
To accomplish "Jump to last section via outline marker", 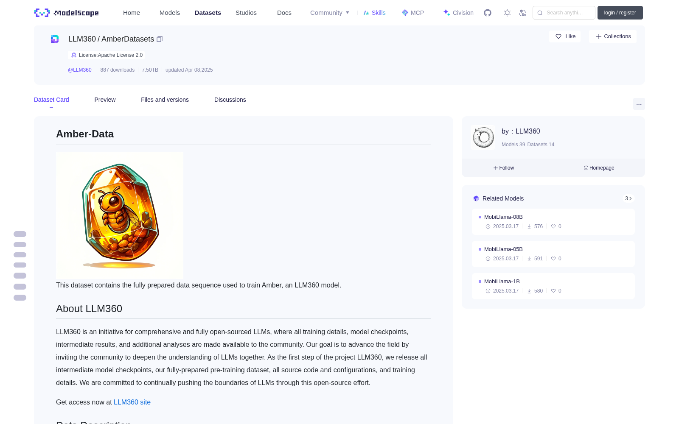I will coord(20,298).
